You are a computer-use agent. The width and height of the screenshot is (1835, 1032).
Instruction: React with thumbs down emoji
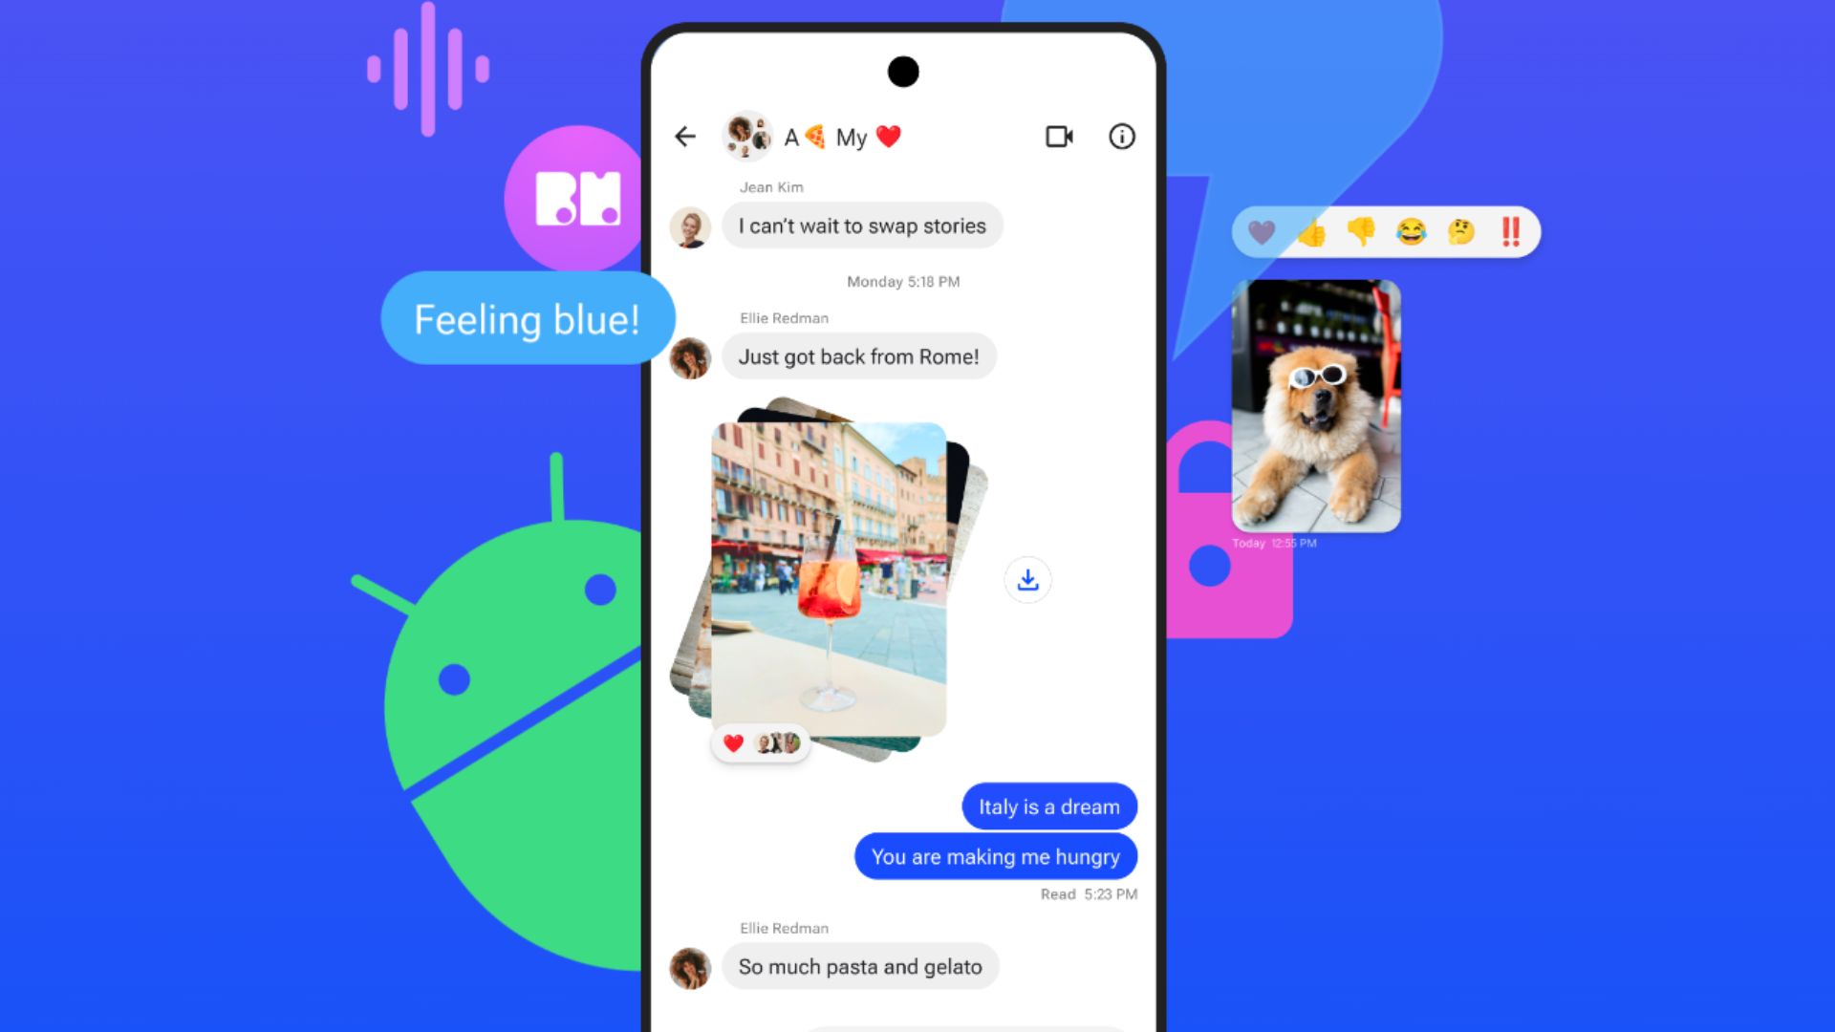(1361, 232)
